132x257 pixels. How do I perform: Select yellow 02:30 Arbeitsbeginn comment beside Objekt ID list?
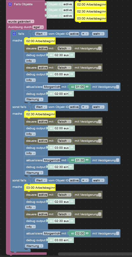(x=91, y=12)
